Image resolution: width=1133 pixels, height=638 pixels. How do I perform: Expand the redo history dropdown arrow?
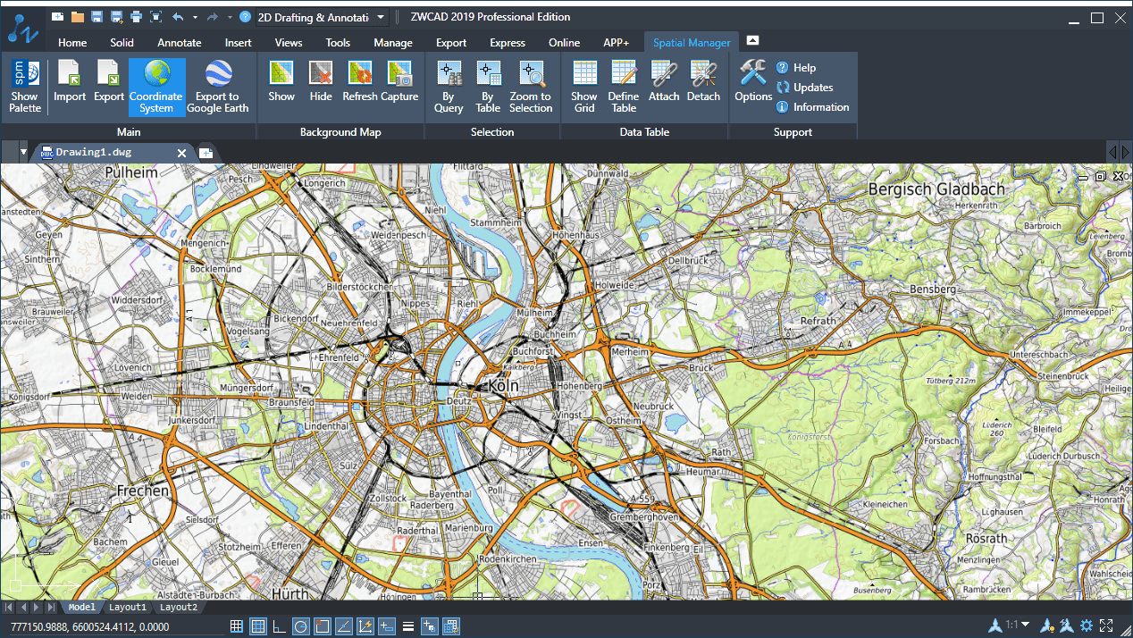(x=229, y=17)
